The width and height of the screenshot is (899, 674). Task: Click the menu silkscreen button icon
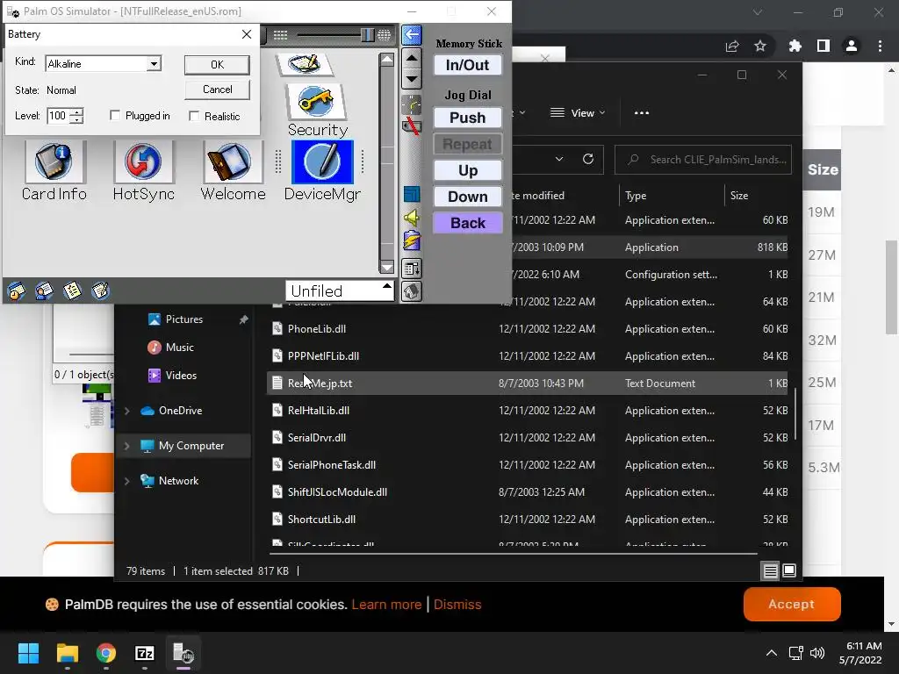tap(411, 268)
